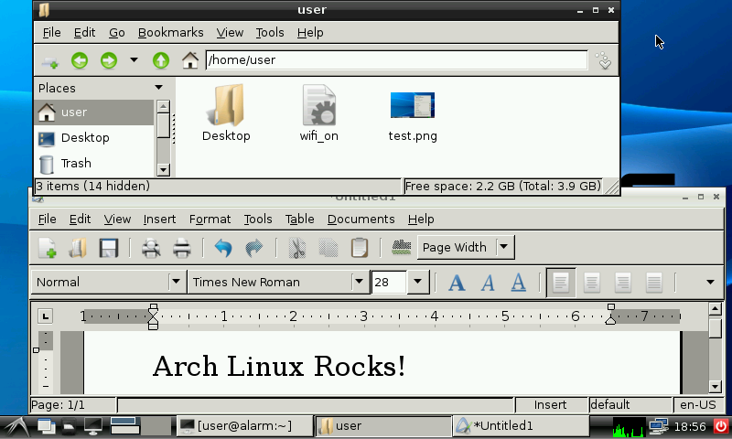
Task: Open the Page Width zoom dropdown
Action: (504, 247)
